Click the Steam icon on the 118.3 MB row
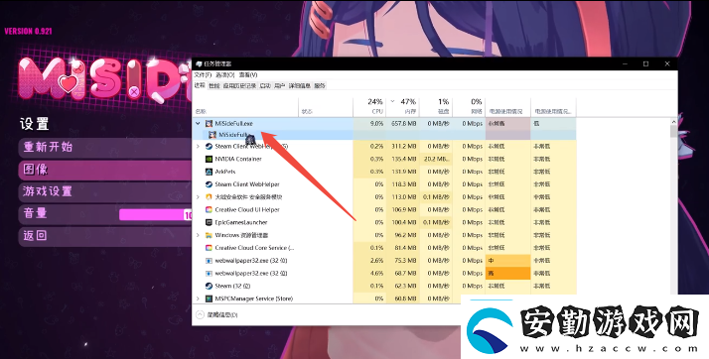Image resolution: width=709 pixels, height=359 pixels. (209, 184)
